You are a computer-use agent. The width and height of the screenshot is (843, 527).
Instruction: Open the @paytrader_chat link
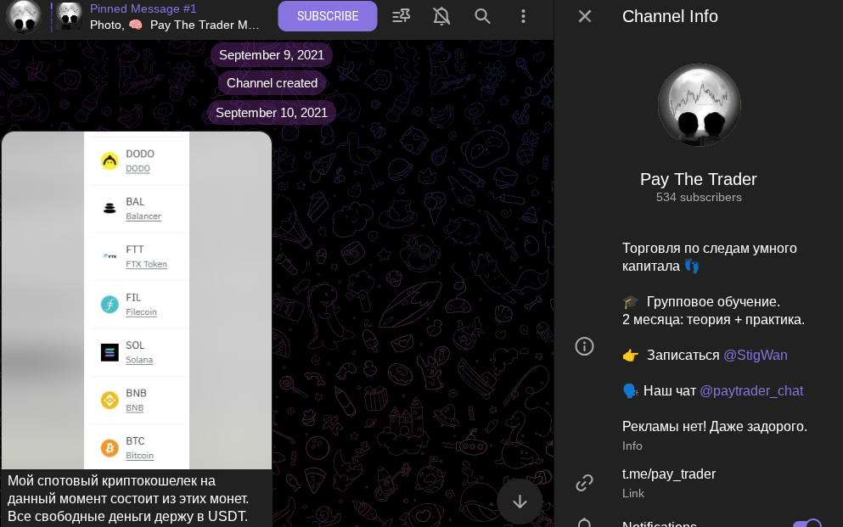(751, 390)
